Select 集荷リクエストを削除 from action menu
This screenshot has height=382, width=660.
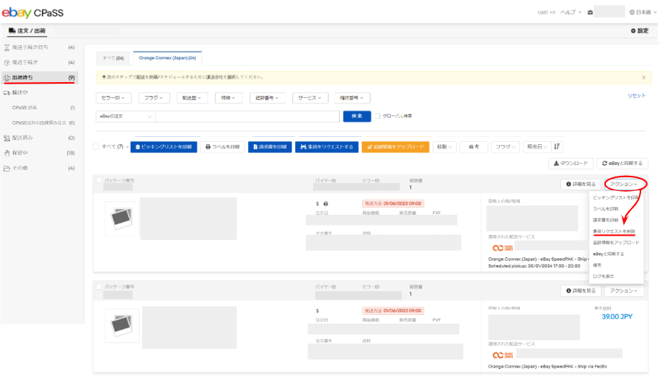click(614, 231)
